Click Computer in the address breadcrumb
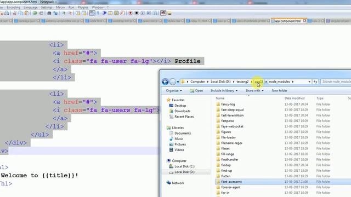351x197 pixels. click(x=197, y=82)
